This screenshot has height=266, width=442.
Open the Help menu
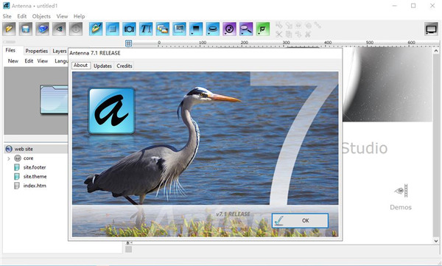79,16
